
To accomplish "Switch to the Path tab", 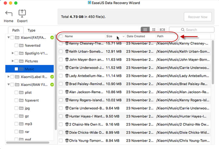I will click(16, 30).
